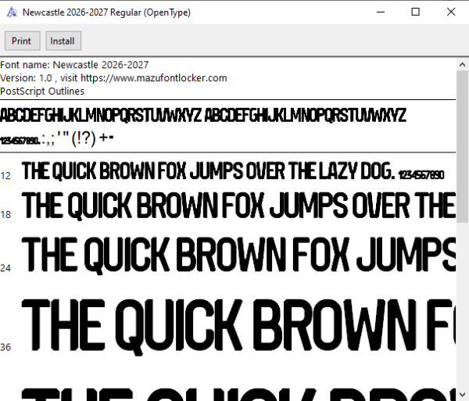Close the font viewer window
This screenshot has width=469, height=401.
pos(451,12)
